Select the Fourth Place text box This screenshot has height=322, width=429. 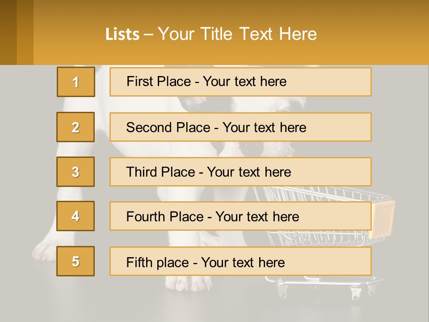coord(240,216)
